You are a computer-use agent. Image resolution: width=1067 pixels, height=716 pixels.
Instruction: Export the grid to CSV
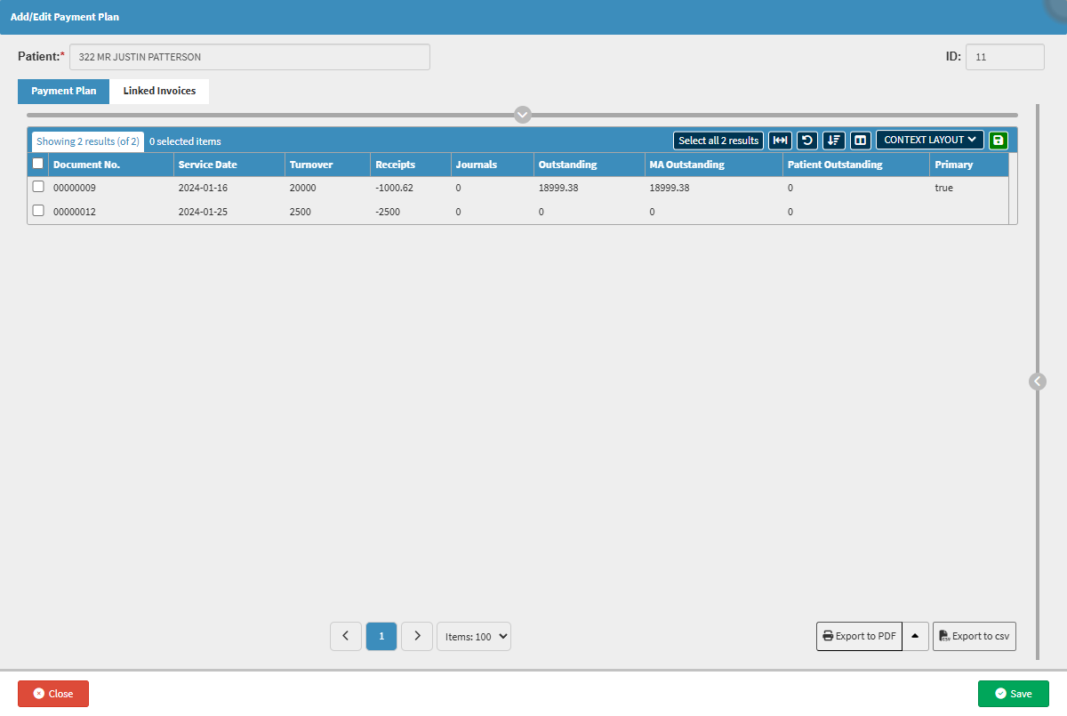[x=975, y=636]
